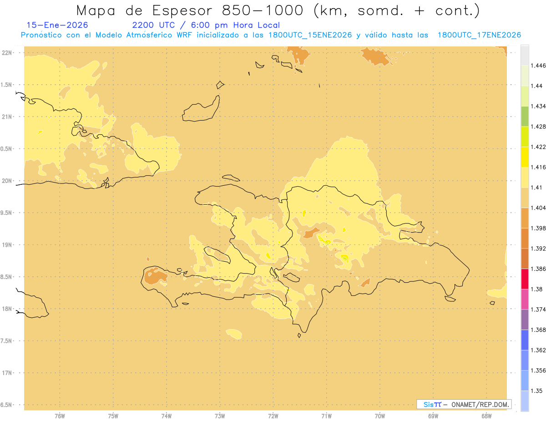
Task: Click the "17N" latitude label
Action: 7,373
